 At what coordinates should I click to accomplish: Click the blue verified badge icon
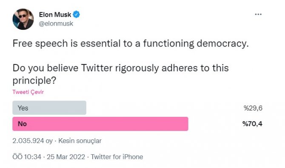(x=76, y=14)
